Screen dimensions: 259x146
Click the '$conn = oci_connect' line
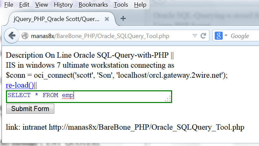point(117,75)
